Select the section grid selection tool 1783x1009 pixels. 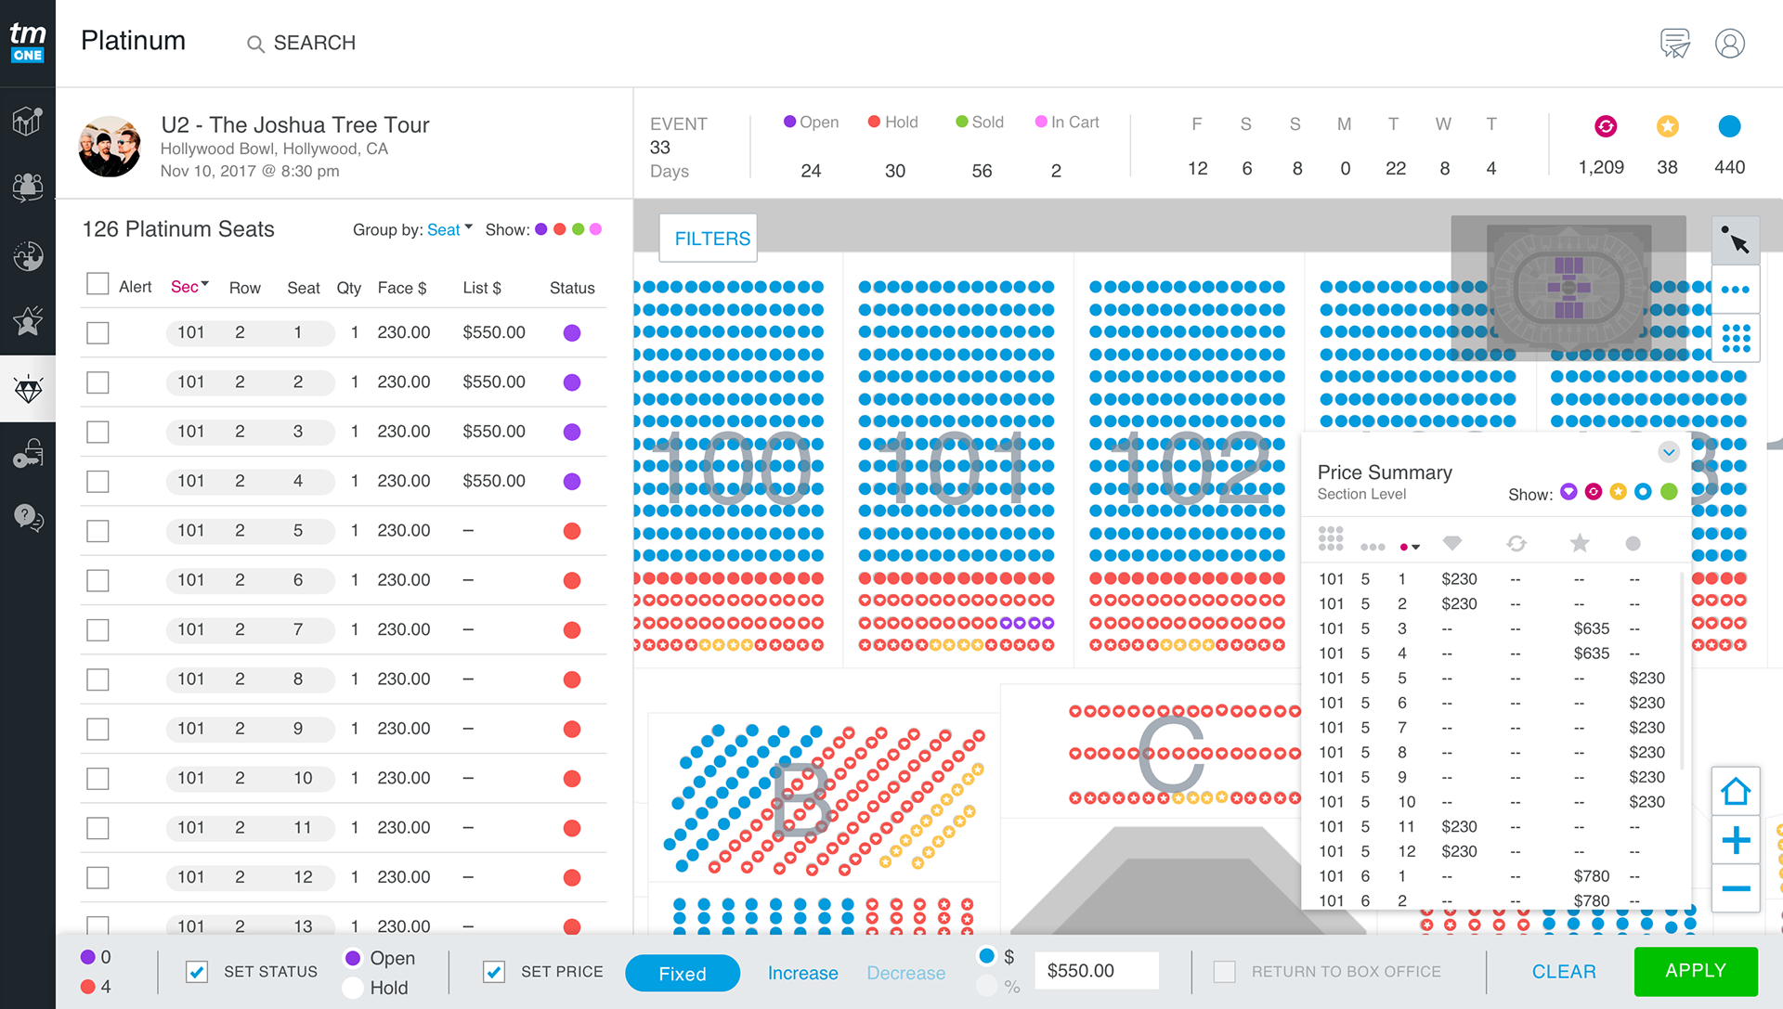point(1736,338)
